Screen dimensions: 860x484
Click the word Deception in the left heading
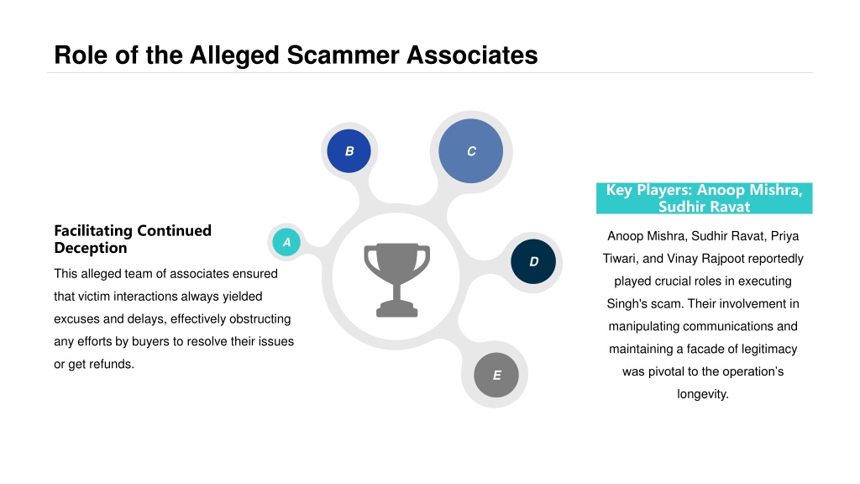91,248
